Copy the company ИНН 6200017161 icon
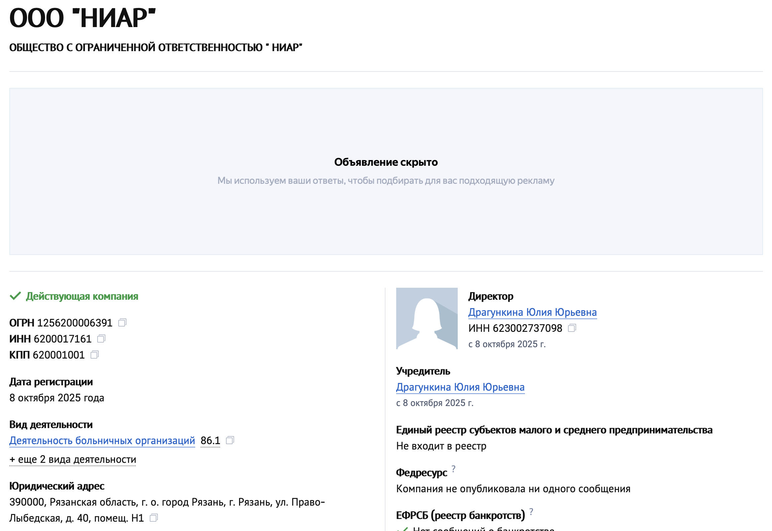The image size is (772, 531). [101, 339]
